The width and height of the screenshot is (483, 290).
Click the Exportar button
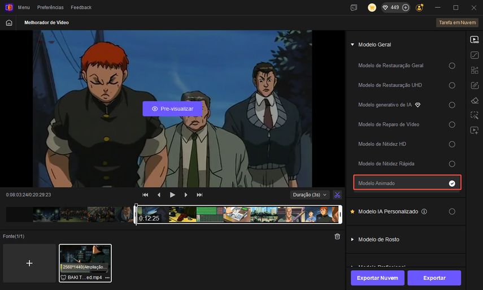click(434, 278)
